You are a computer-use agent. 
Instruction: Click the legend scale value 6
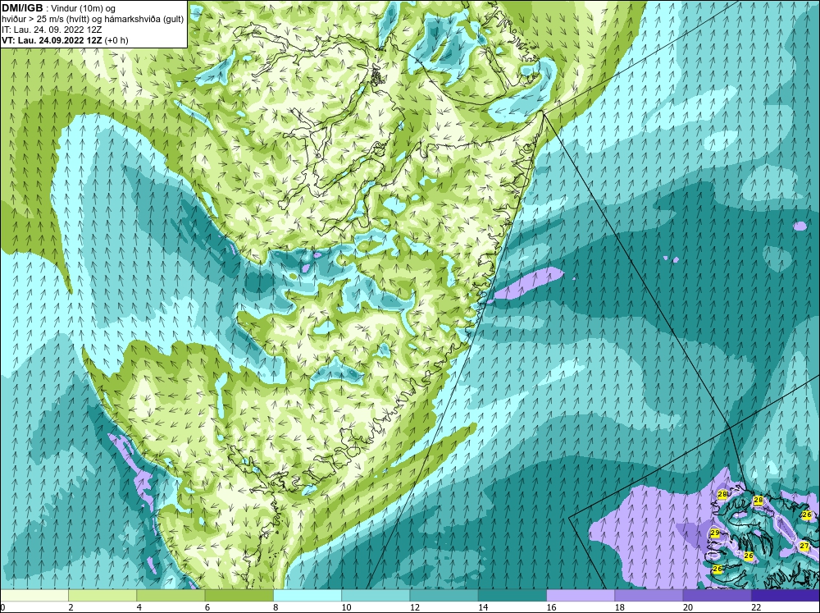click(x=207, y=607)
